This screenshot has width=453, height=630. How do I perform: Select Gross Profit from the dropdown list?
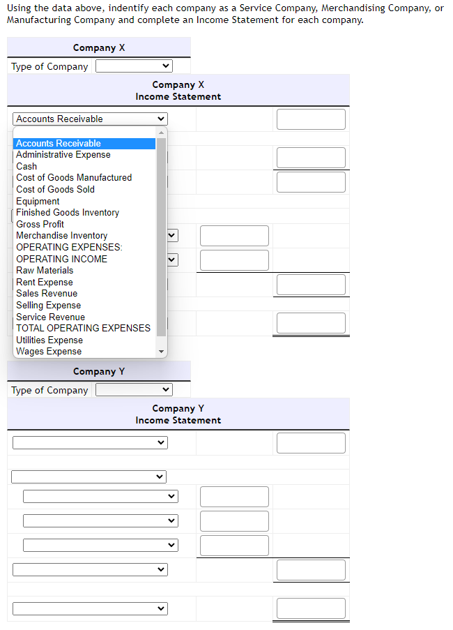tap(40, 224)
